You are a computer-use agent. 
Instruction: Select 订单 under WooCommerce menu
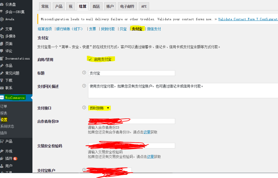[4, 106]
